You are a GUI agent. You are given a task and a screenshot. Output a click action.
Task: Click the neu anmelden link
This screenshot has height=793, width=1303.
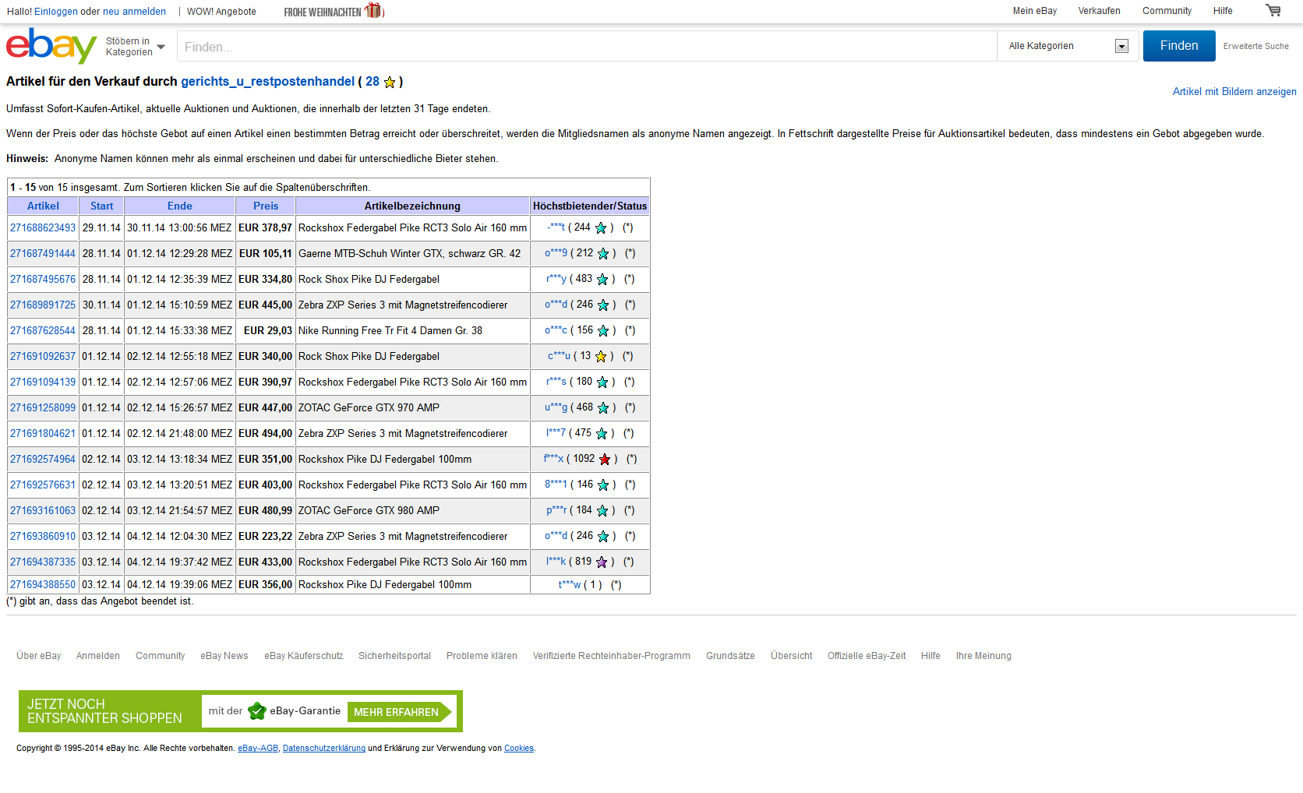[134, 12]
